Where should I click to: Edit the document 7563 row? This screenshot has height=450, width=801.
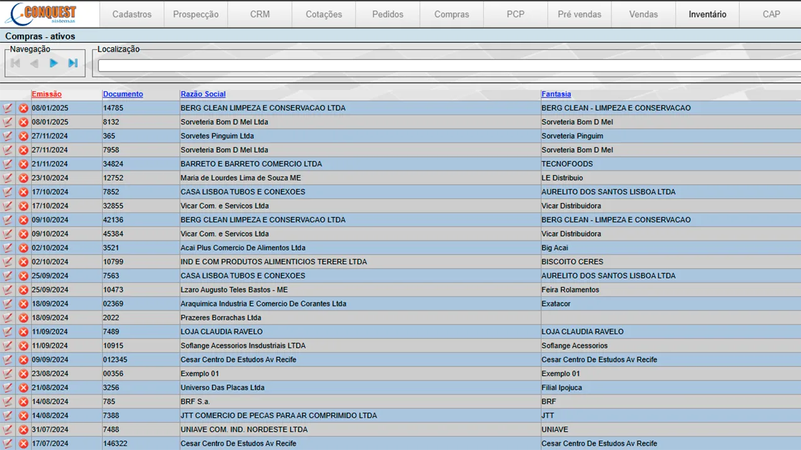(x=8, y=276)
